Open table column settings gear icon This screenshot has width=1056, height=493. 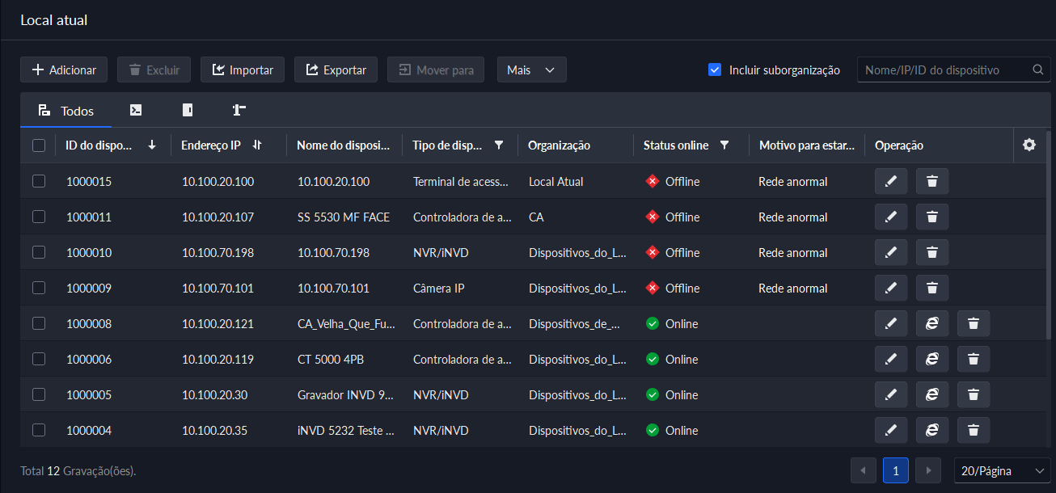1029,145
